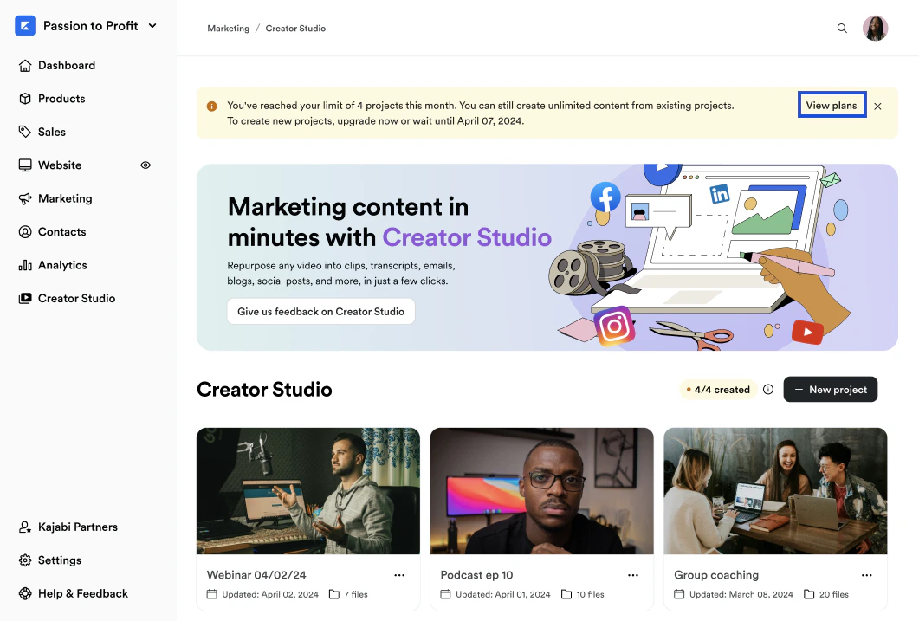919x621 pixels.
Task: Open the Settings label in sidebar
Action: pyautogui.click(x=60, y=560)
